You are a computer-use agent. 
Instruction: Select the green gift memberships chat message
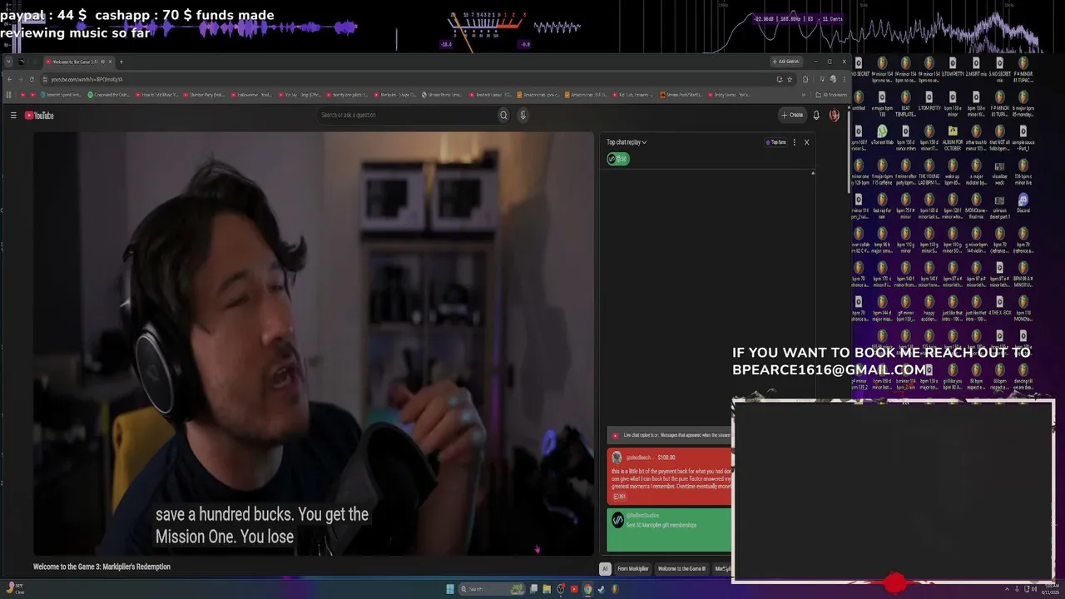pos(670,530)
